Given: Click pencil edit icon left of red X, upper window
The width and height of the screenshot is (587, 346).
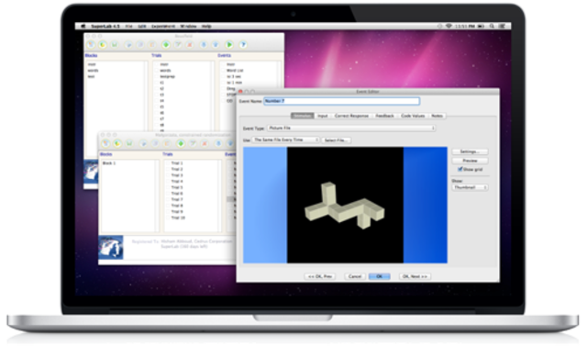Looking at the screenshot, I should tap(178, 45).
